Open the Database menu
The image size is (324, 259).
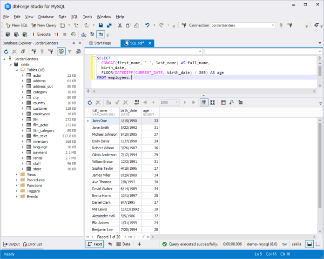46,17
